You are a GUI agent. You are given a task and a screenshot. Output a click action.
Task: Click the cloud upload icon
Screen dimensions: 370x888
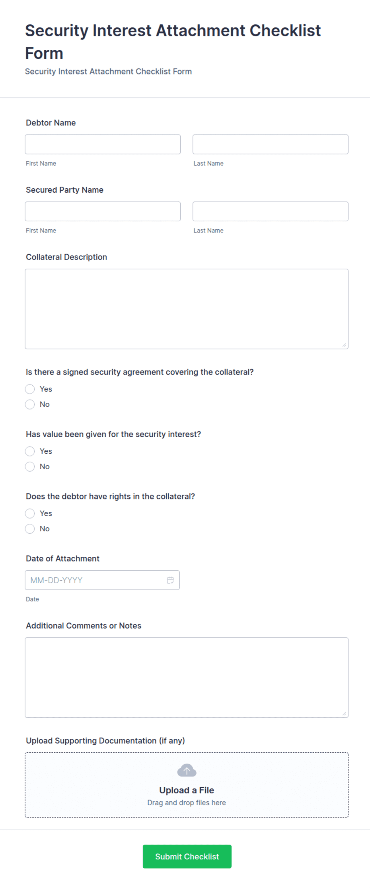pos(187,770)
